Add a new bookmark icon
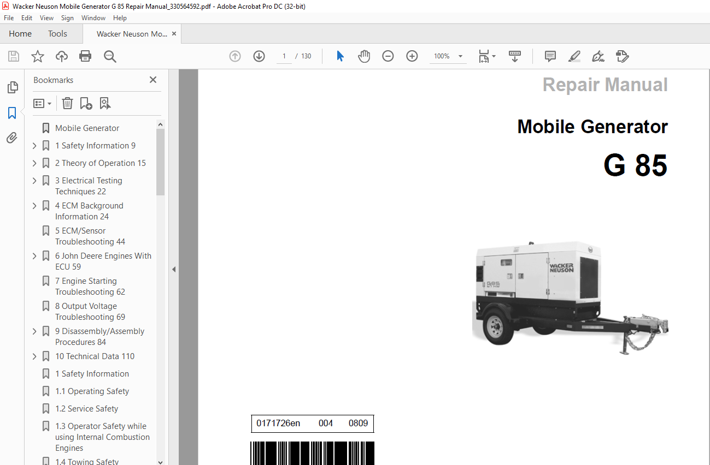Viewport: 710px width, 465px height. 86,103
